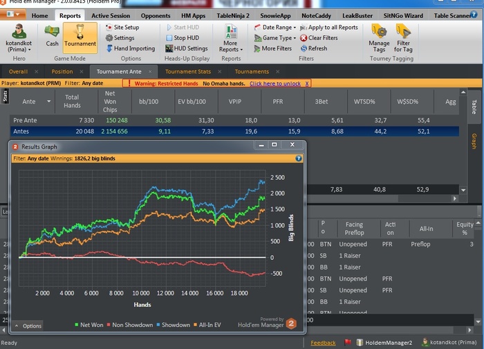Open the Stats side panel

pyautogui.click(x=5, y=96)
